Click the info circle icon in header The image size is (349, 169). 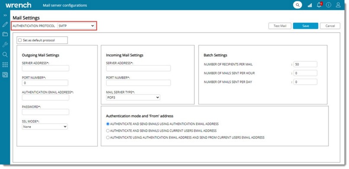pos(329,5)
